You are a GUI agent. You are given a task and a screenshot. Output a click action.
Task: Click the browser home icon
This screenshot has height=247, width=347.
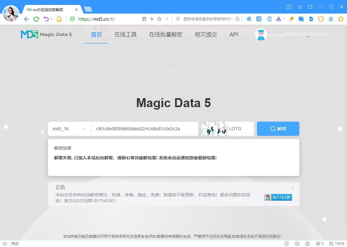click(59, 19)
